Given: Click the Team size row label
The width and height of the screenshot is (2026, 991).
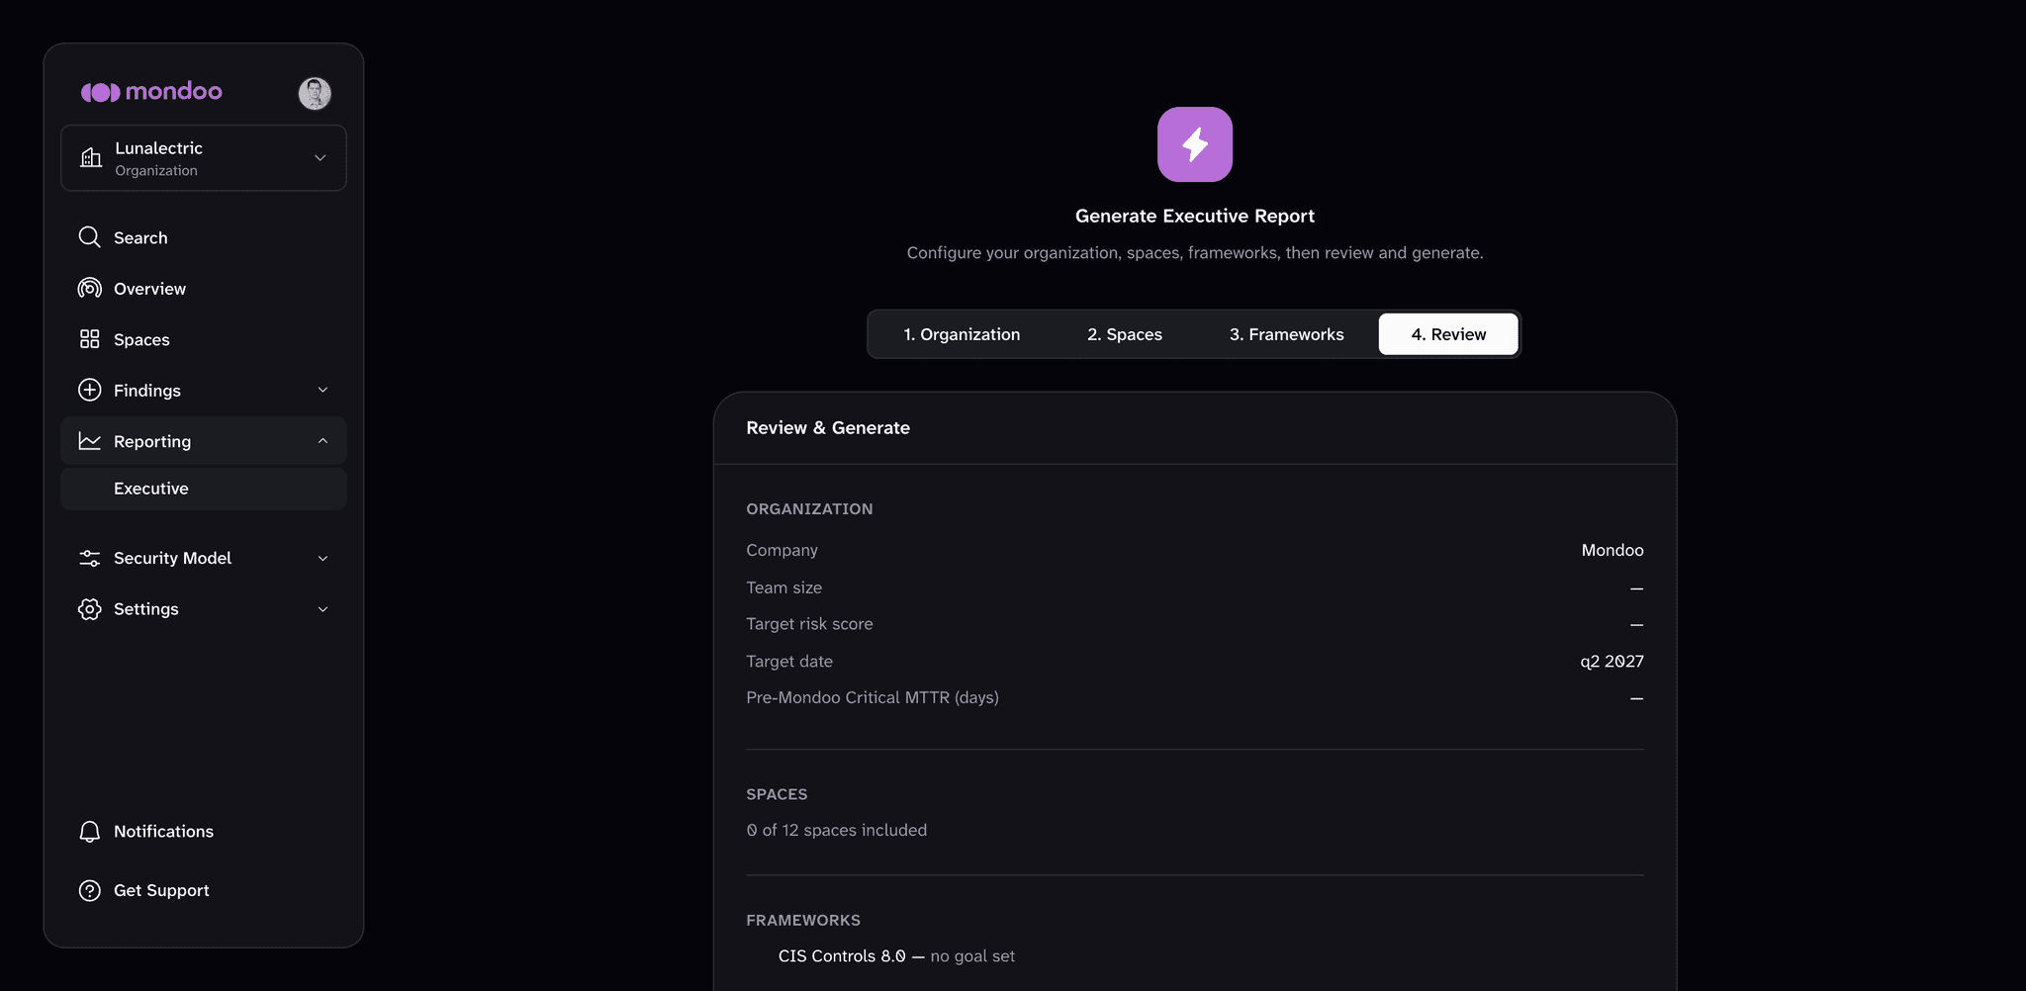Looking at the screenshot, I should point(783,587).
